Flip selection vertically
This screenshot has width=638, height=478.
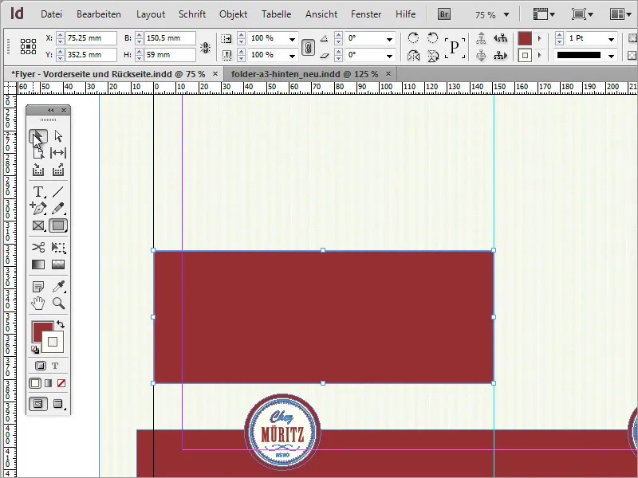[433, 55]
